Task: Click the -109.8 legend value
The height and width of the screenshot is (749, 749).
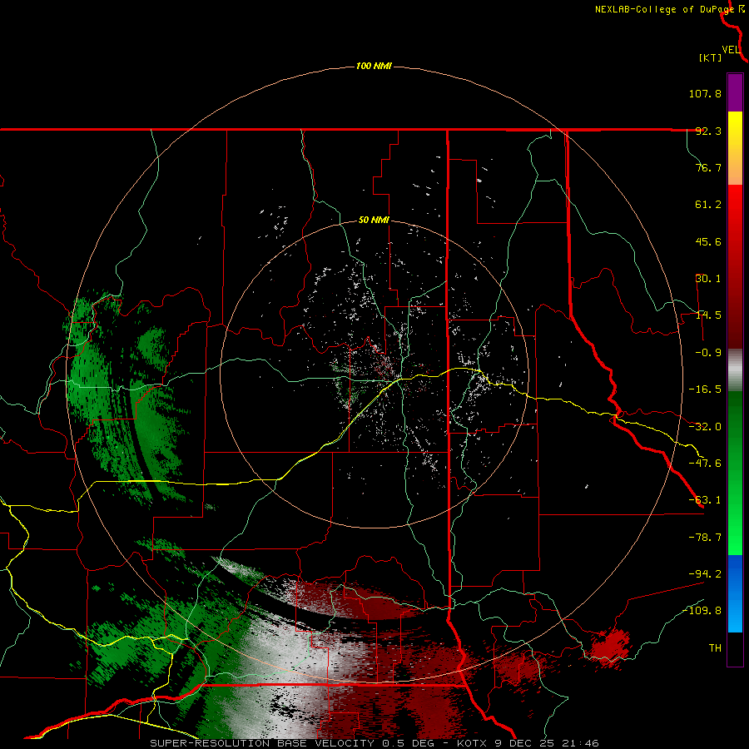Action: click(x=702, y=611)
